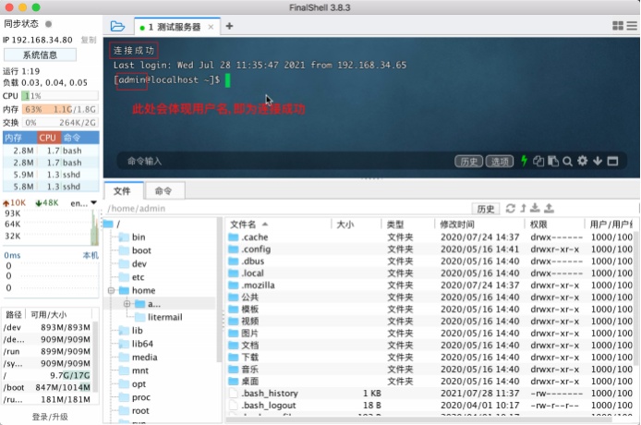Screen dimensions: 641x425
Task: Open the hamburger main menu
Action: click(632, 26)
